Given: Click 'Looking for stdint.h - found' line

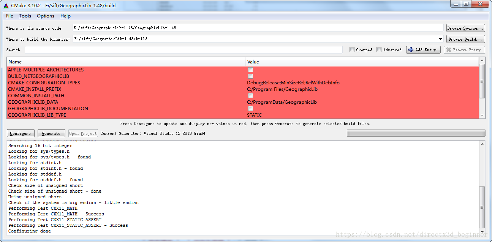Looking at the screenshot, I should click(46, 168).
